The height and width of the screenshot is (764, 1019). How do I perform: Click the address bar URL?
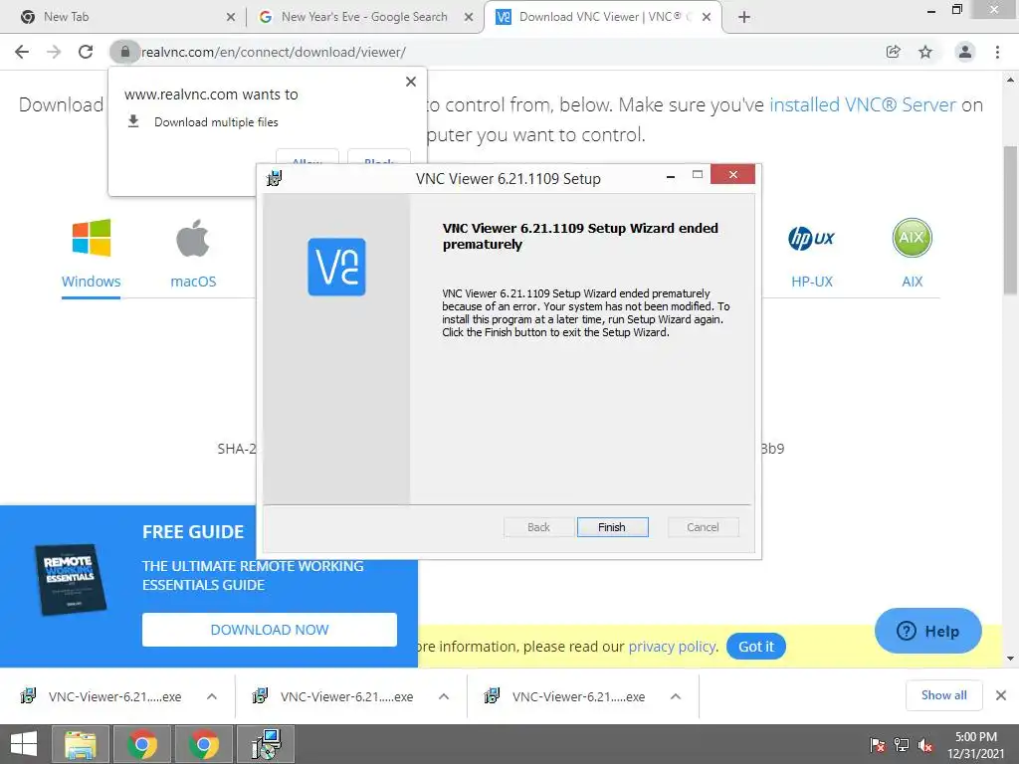click(274, 52)
